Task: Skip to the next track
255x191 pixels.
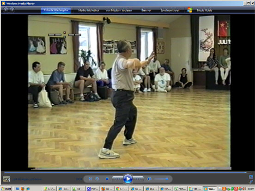Action: [x=138, y=179]
